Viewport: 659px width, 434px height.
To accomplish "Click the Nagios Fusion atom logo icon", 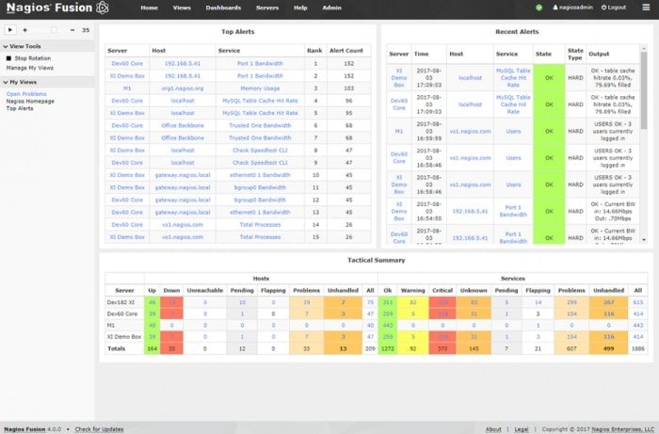I will [x=103, y=8].
